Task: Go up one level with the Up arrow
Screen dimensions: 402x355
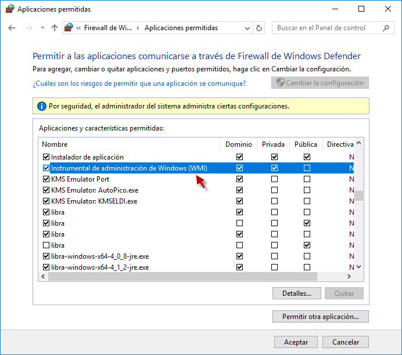Action: click(x=55, y=28)
